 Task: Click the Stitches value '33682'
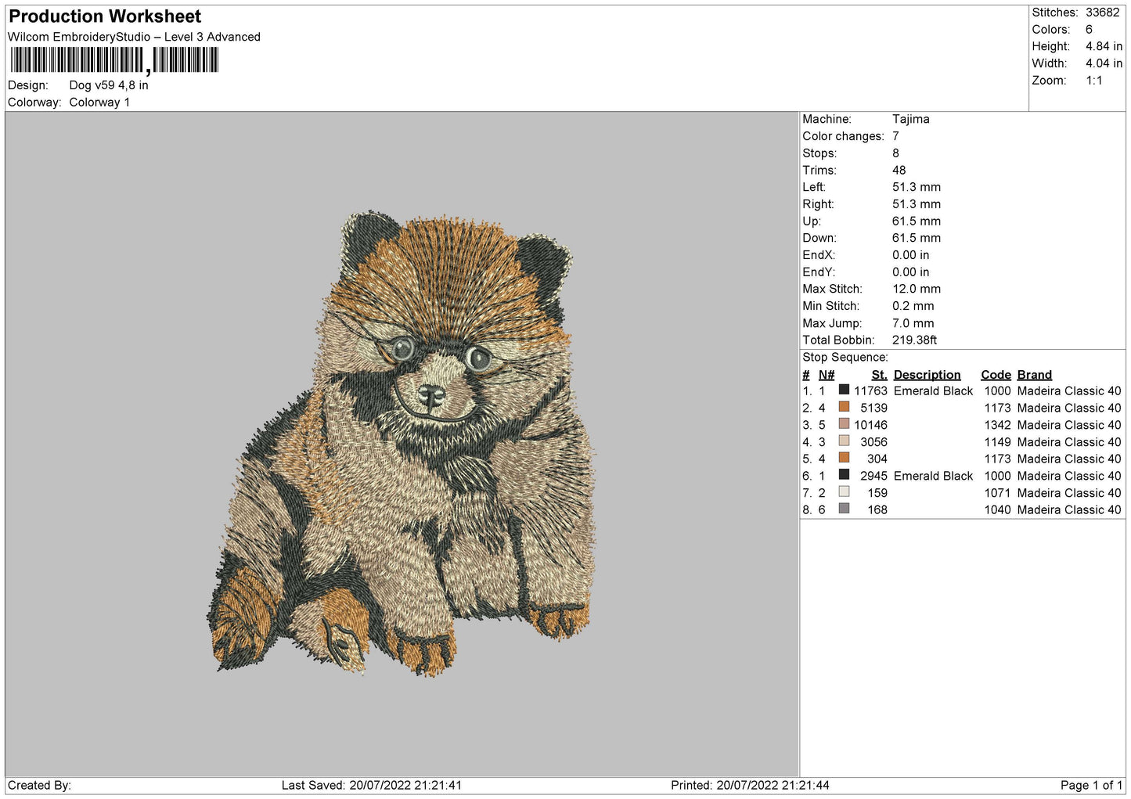point(1102,13)
